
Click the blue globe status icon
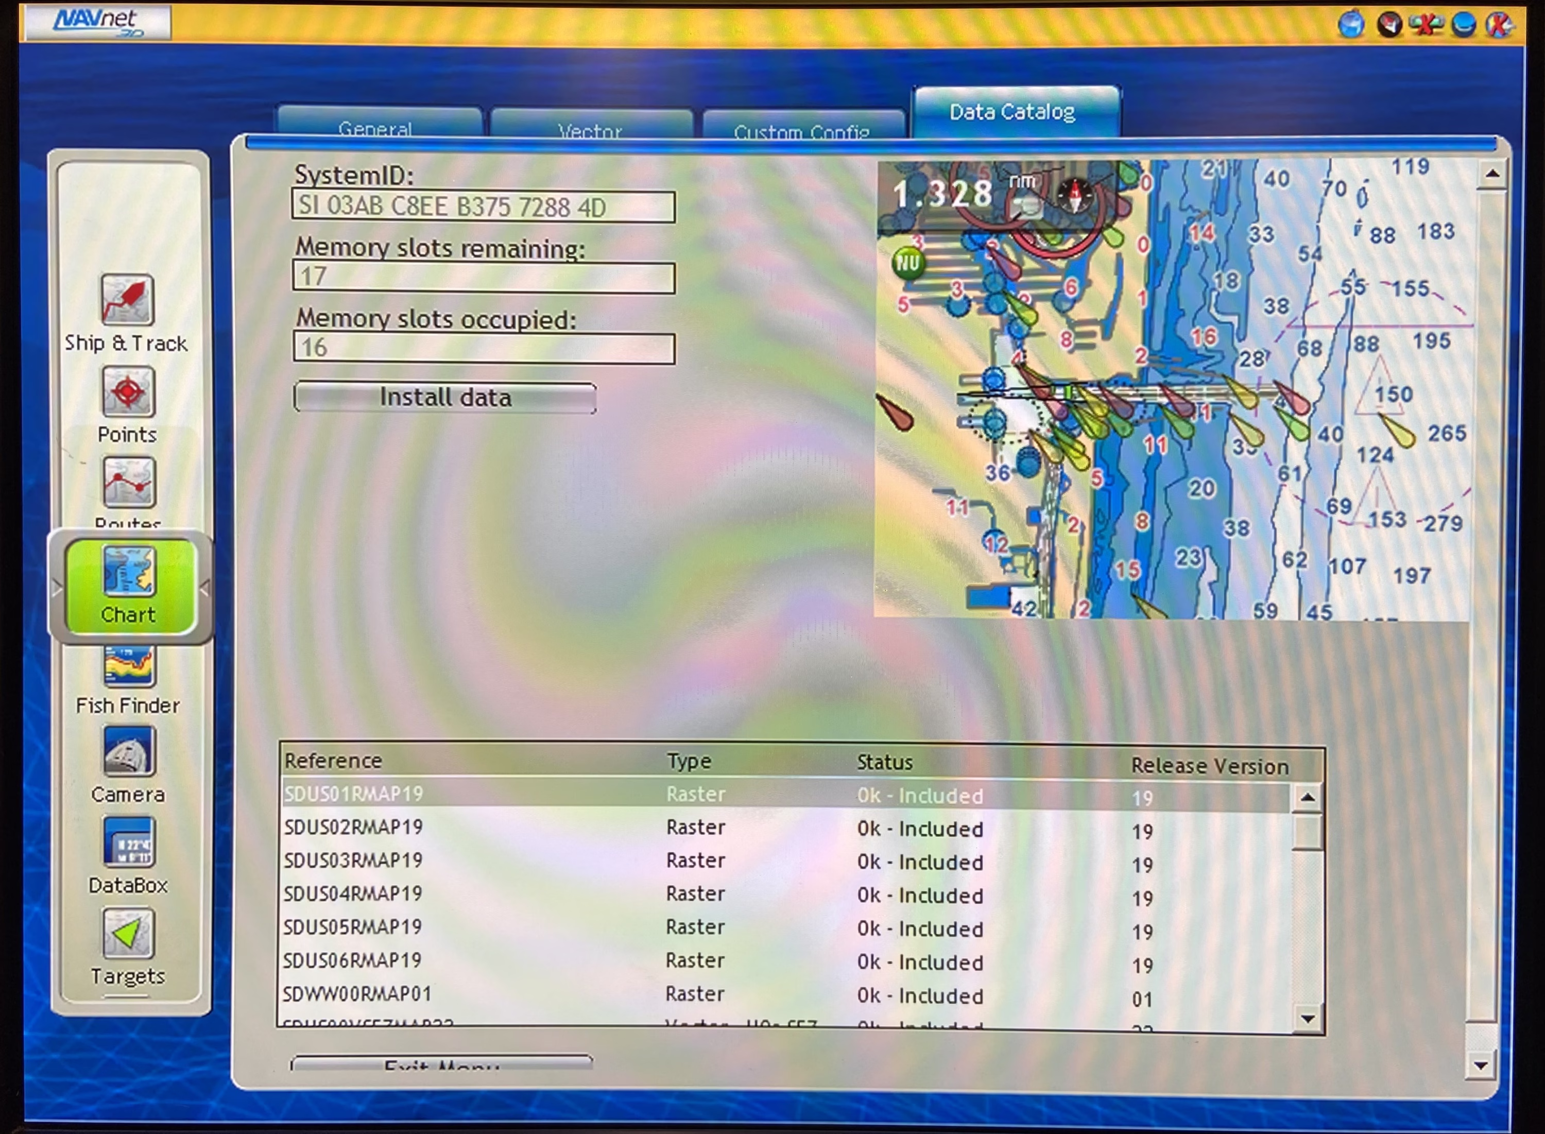1351,25
